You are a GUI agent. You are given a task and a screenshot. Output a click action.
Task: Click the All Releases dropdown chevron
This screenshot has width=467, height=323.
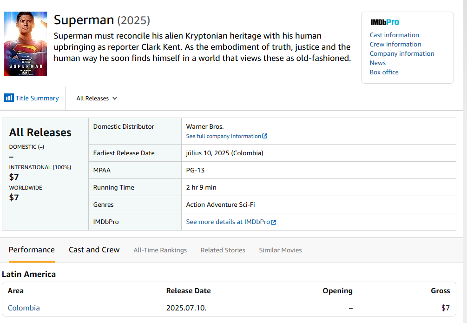(115, 99)
